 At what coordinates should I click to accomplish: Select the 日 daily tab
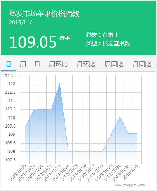(x=9, y=64)
